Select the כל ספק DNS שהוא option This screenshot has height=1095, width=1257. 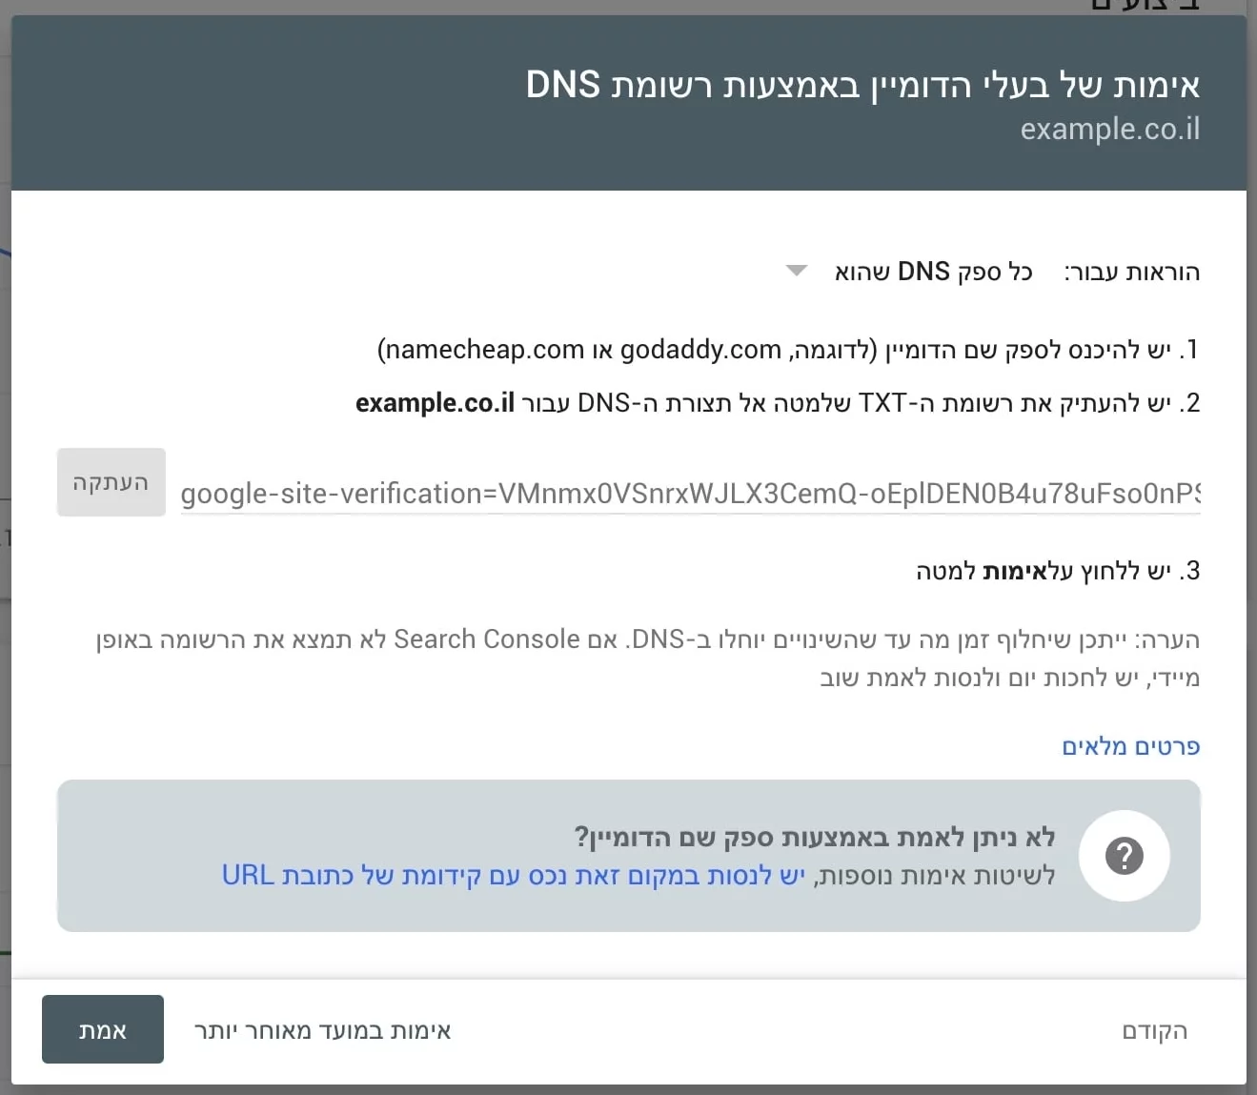[934, 272]
